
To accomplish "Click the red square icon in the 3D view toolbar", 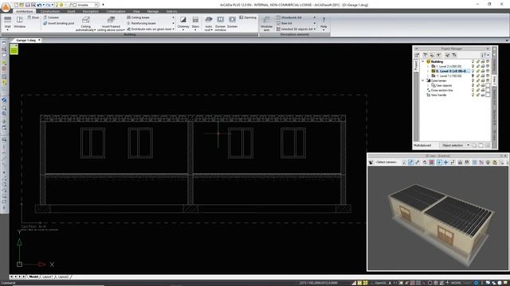I will [432, 162].
